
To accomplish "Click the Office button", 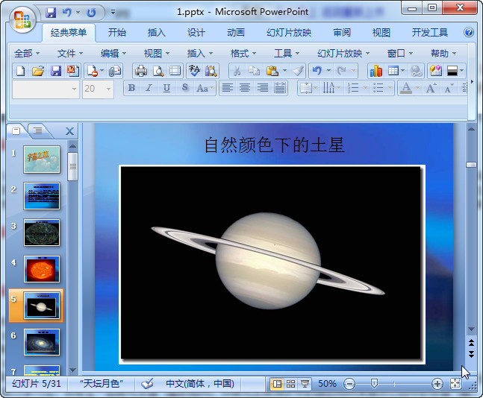I will click(22, 19).
